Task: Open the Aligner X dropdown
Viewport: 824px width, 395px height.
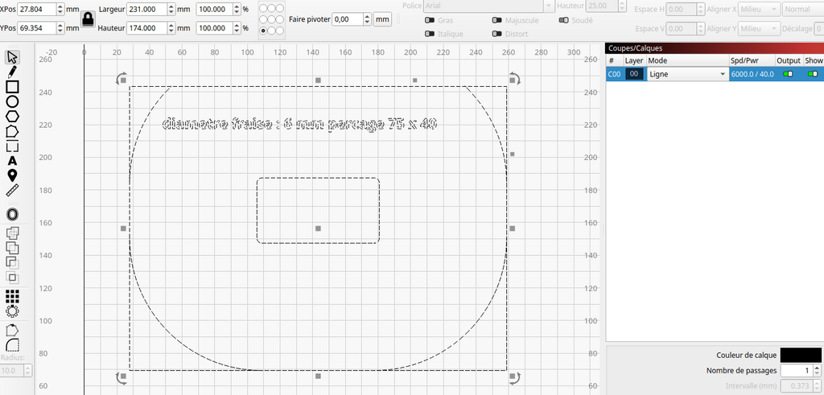Action: [x=759, y=10]
